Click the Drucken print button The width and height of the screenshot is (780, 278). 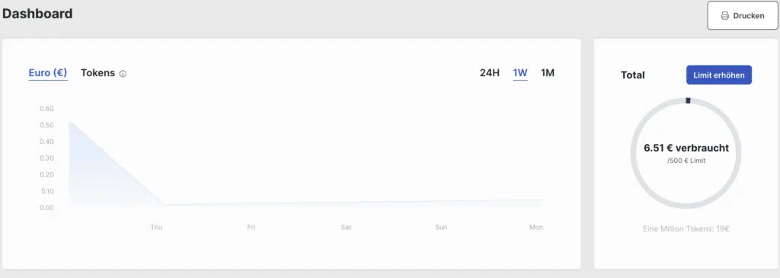tap(743, 15)
